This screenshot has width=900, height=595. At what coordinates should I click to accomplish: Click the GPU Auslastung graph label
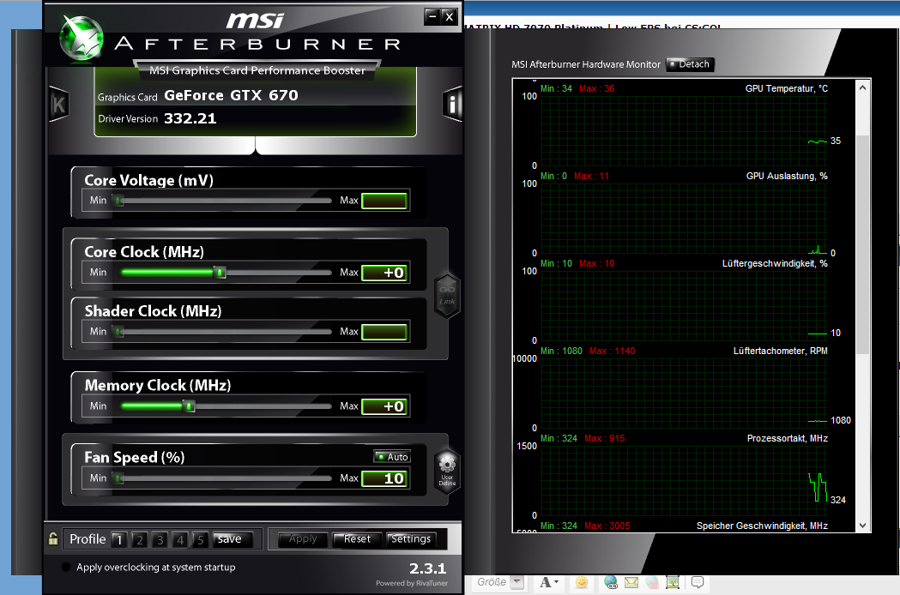pyautogui.click(x=787, y=176)
